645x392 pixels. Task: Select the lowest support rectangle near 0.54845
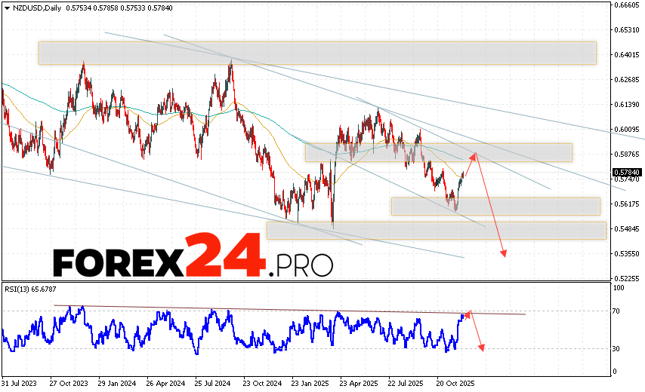436,231
